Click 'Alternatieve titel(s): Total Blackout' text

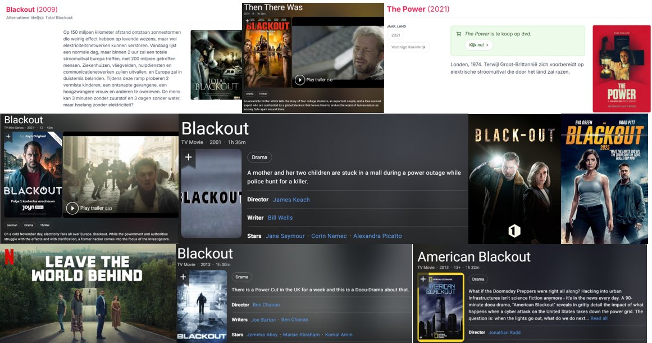coord(39,18)
